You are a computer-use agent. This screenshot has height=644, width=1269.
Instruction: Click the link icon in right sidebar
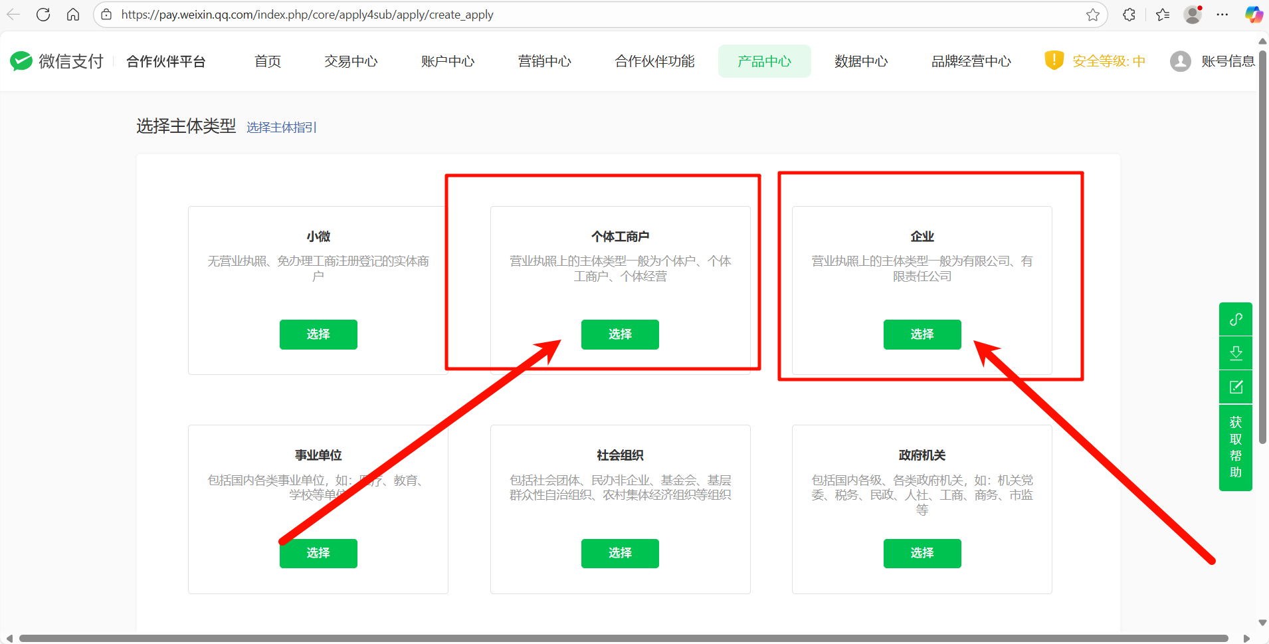[1235, 320]
